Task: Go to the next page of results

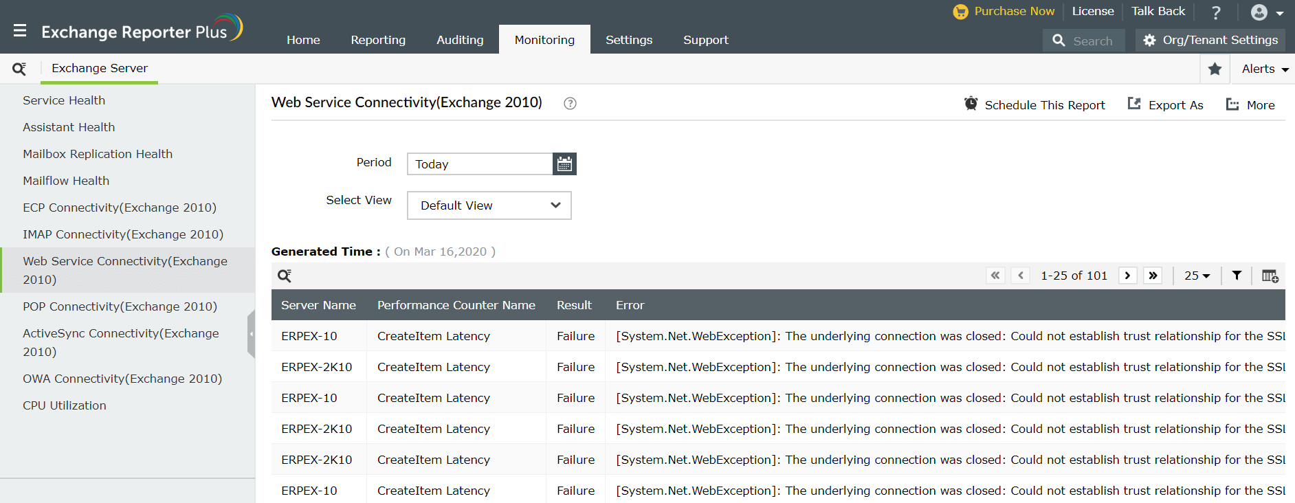Action: click(x=1127, y=276)
